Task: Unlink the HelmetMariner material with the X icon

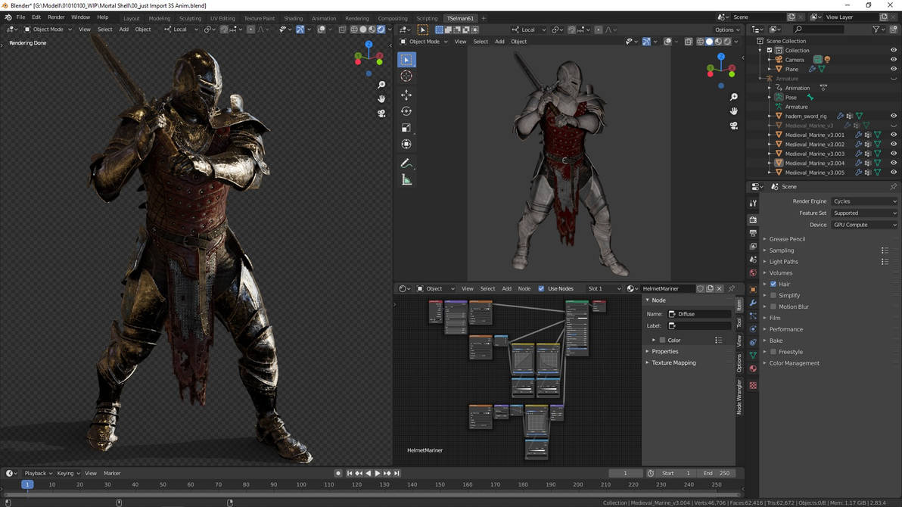Action: (x=719, y=288)
